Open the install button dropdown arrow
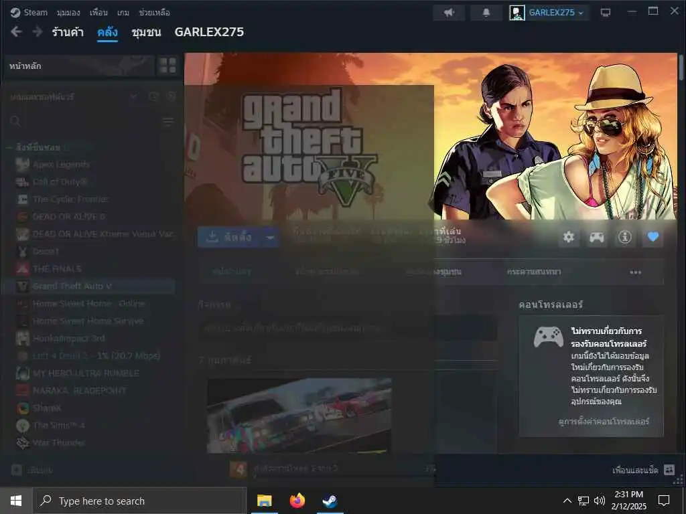 (x=271, y=237)
